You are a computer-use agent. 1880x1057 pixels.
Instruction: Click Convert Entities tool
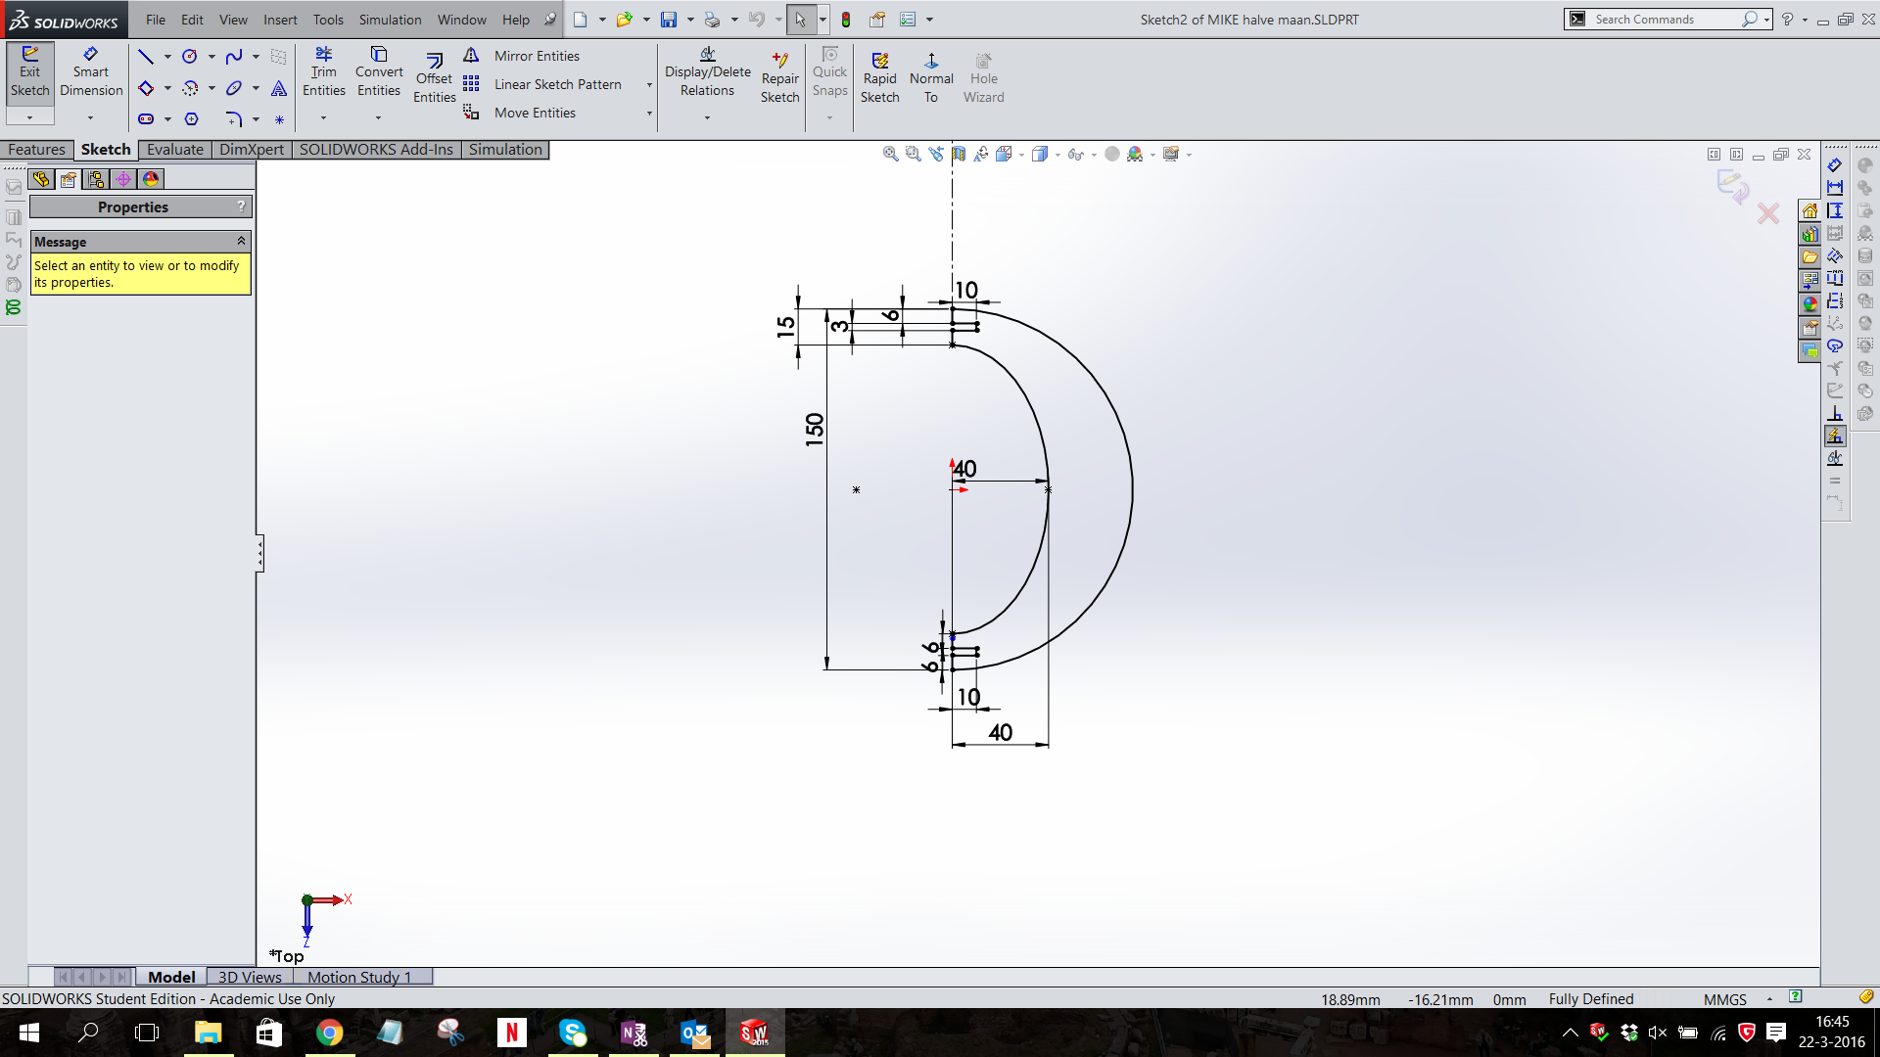coord(379,73)
